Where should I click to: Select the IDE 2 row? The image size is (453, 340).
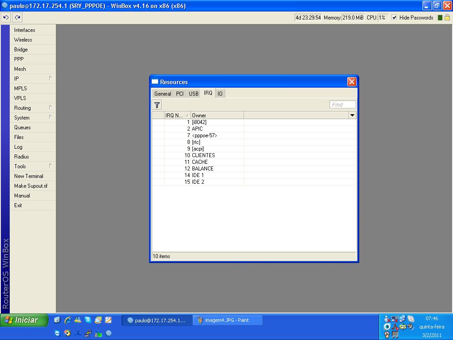coord(254,182)
